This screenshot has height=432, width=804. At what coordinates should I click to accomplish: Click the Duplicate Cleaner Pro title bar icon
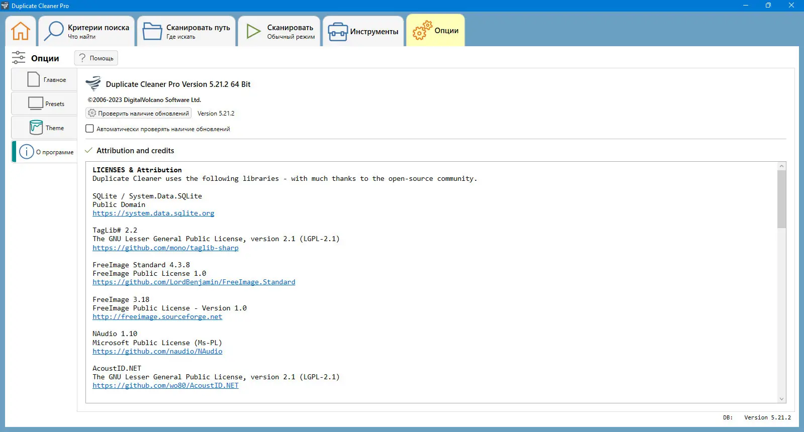pos(5,6)
